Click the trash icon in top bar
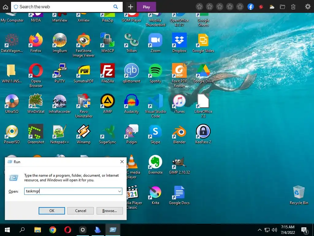The image size is (314, 236). [293, 7]
